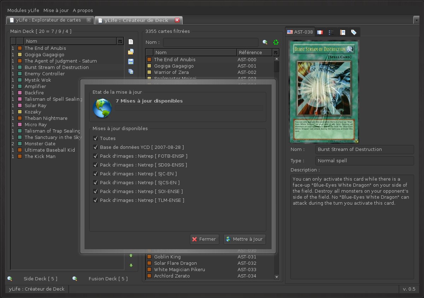The width and height of the screenshot is (424, 298).
Task: Click the Fermer button
Action: tap(204, 239)
